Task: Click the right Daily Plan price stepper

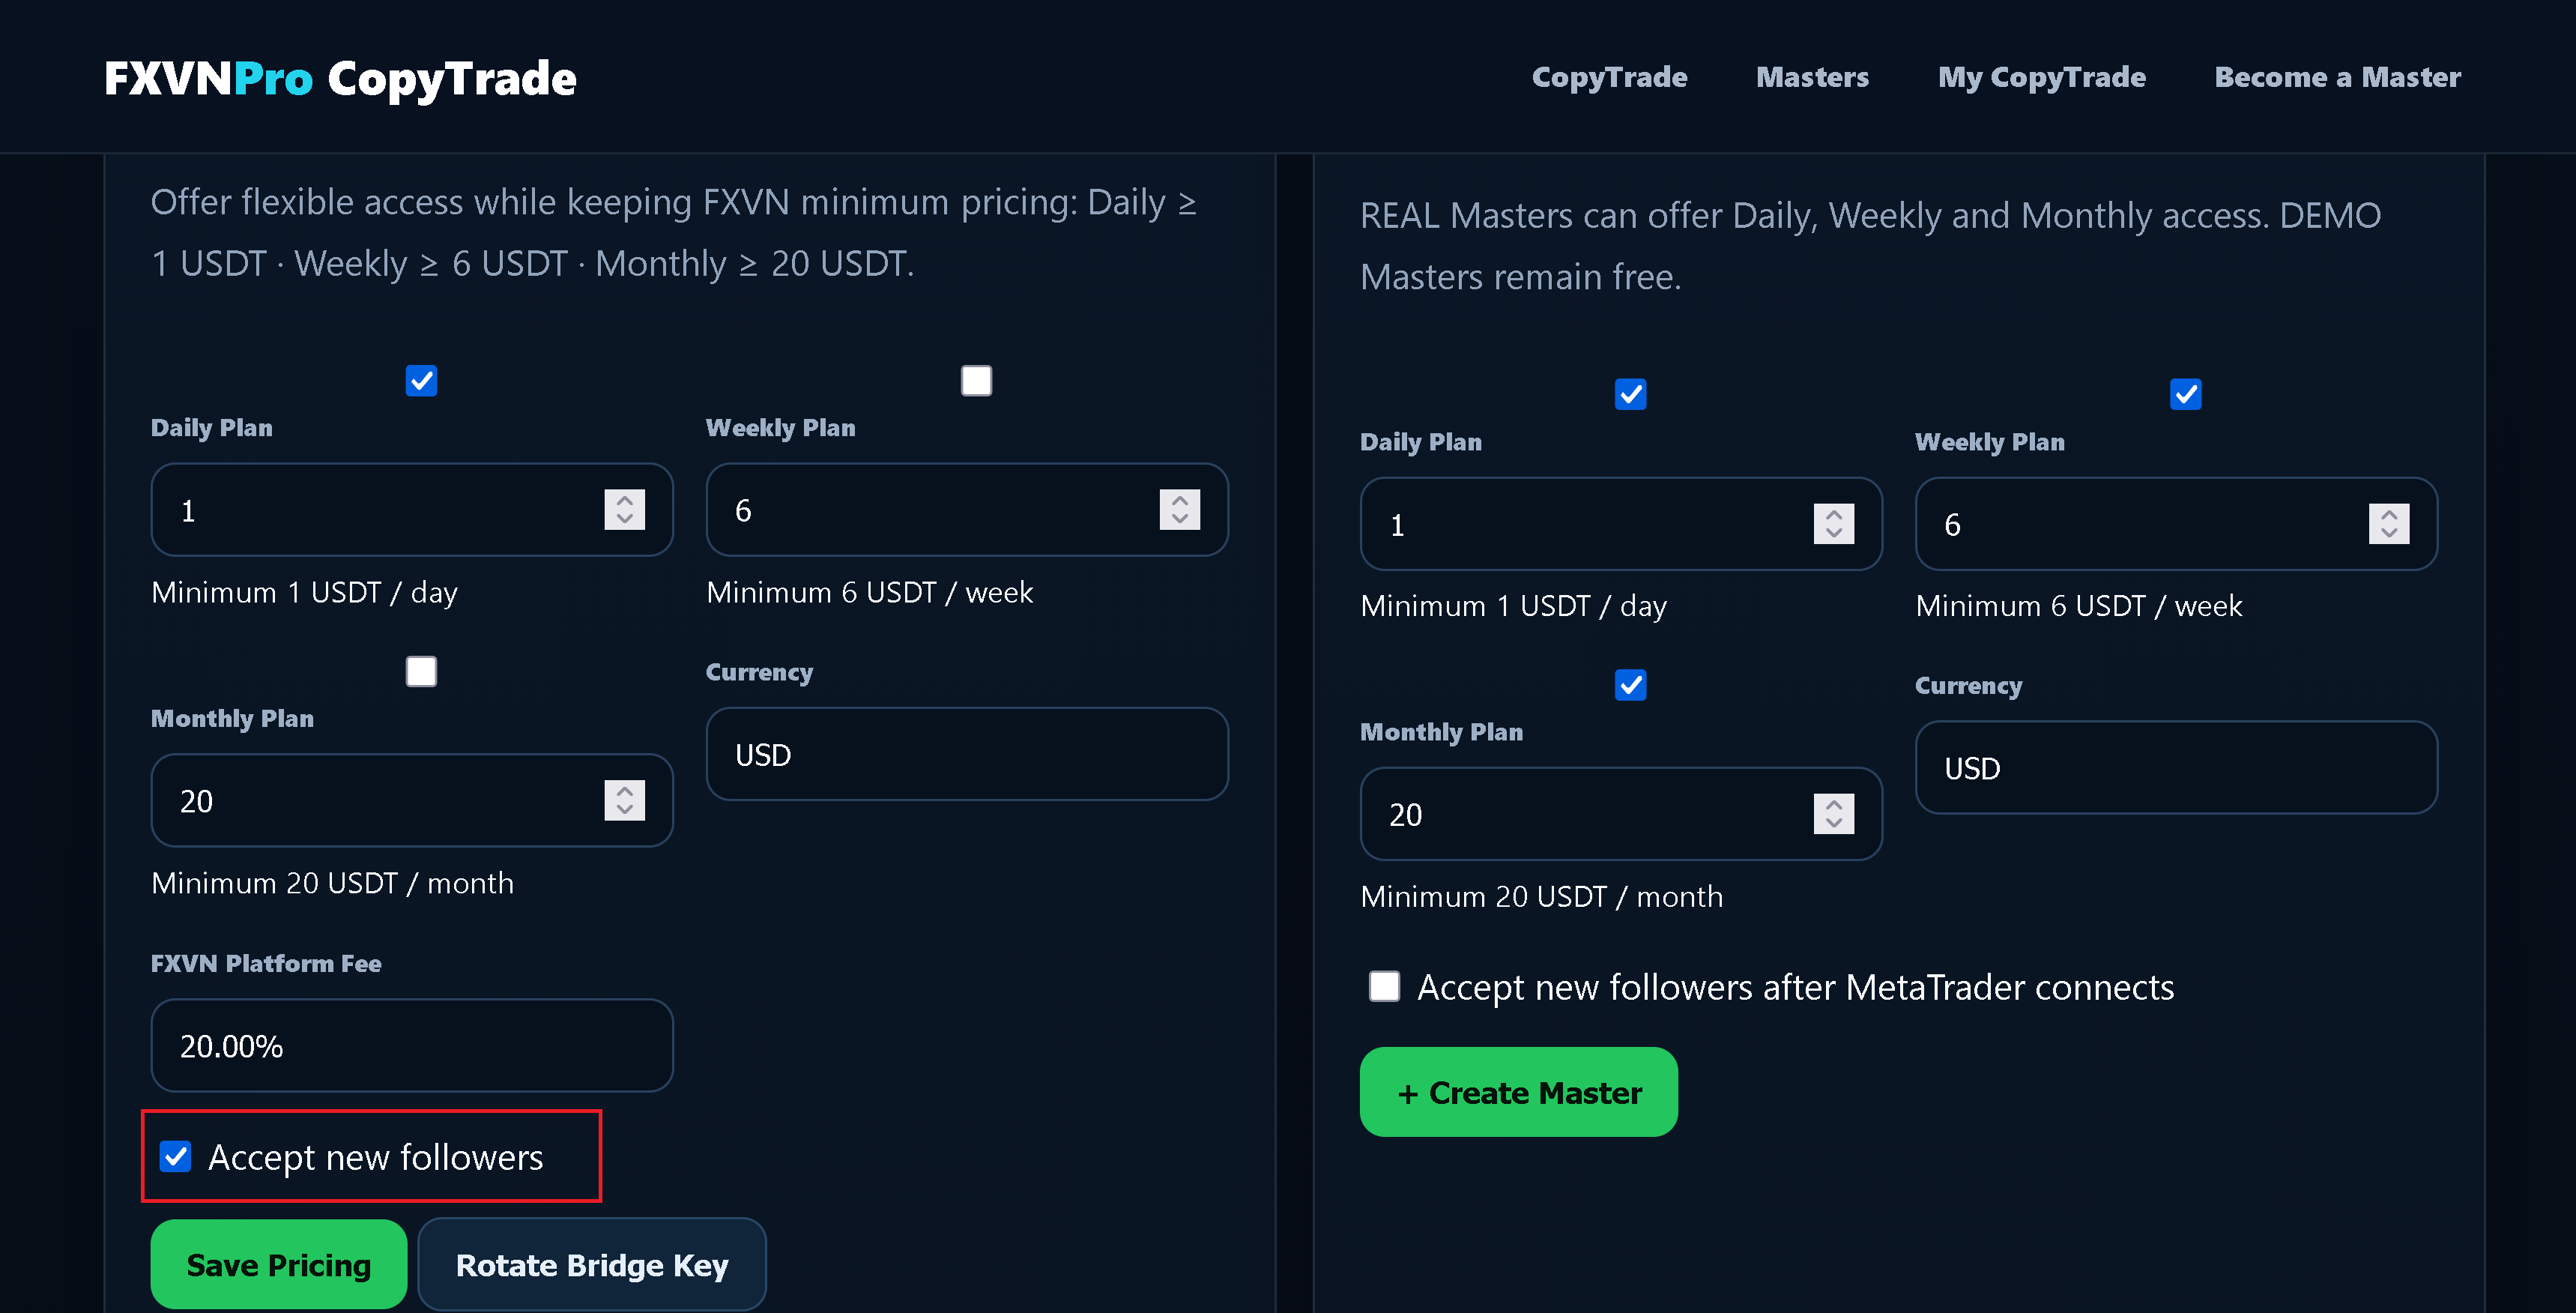Action: 1833,524
